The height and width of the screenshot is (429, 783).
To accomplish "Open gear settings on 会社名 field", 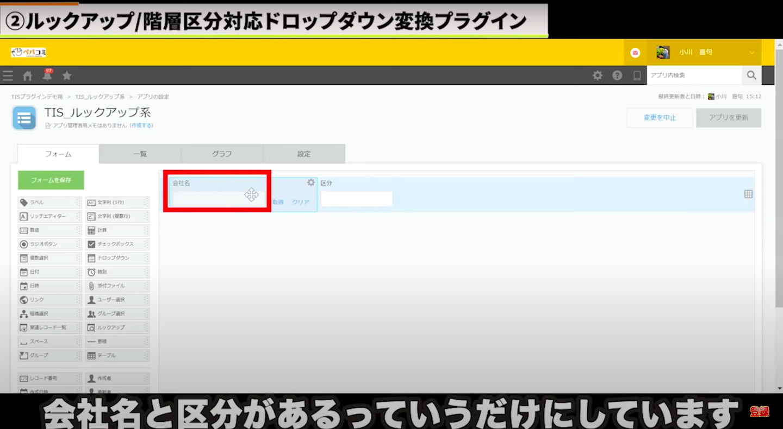I will coord(311,183).
